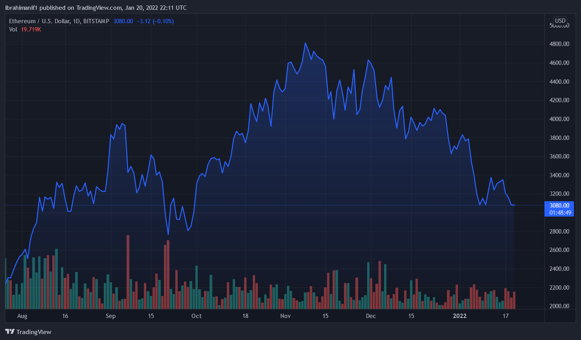Click the 4800.00 price axis label
The height and width of the screenshot is (340, 581).
[x=559, y=44]
